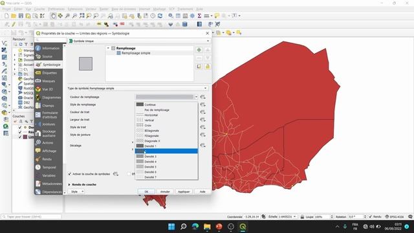
Task: Choose Pas de remplissage fill style
Action: click(166, 110)
